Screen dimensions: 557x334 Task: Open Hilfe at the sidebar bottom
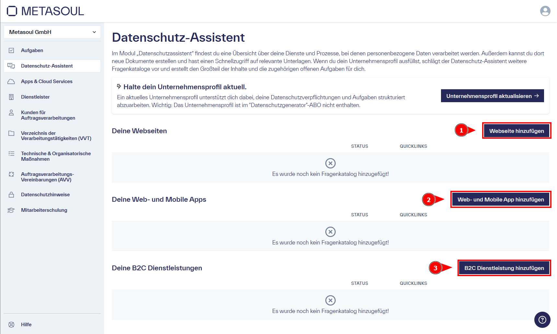tap(26, 324)
